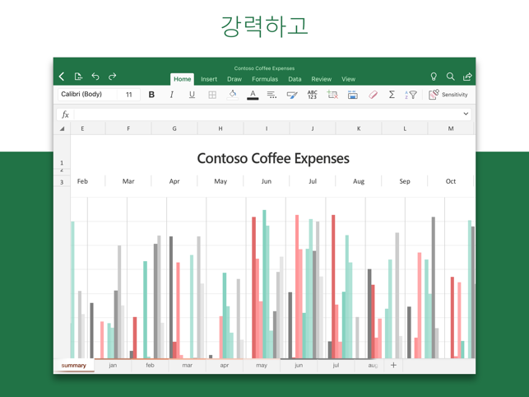
Task: Open the Sensitivity button
Action: pyautogui.click(x=448, y=95)
